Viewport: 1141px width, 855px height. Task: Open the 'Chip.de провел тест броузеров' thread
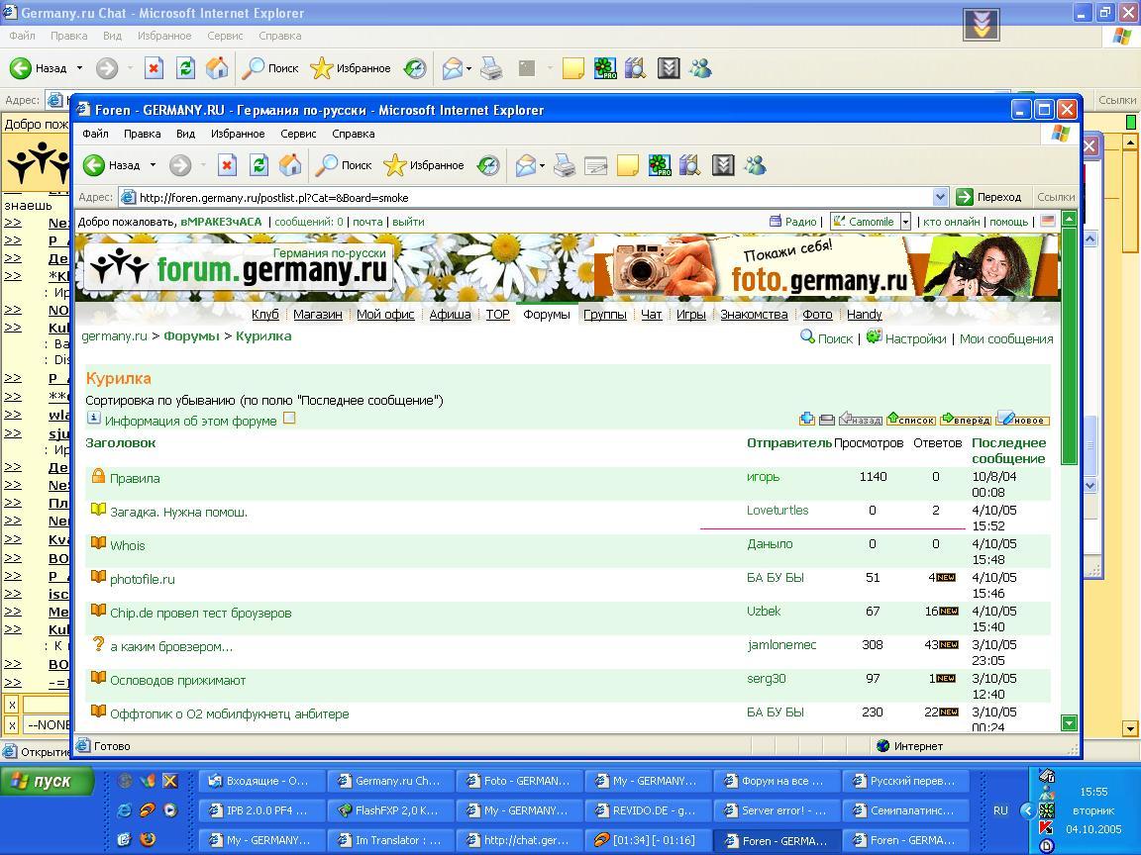[200, 614]
